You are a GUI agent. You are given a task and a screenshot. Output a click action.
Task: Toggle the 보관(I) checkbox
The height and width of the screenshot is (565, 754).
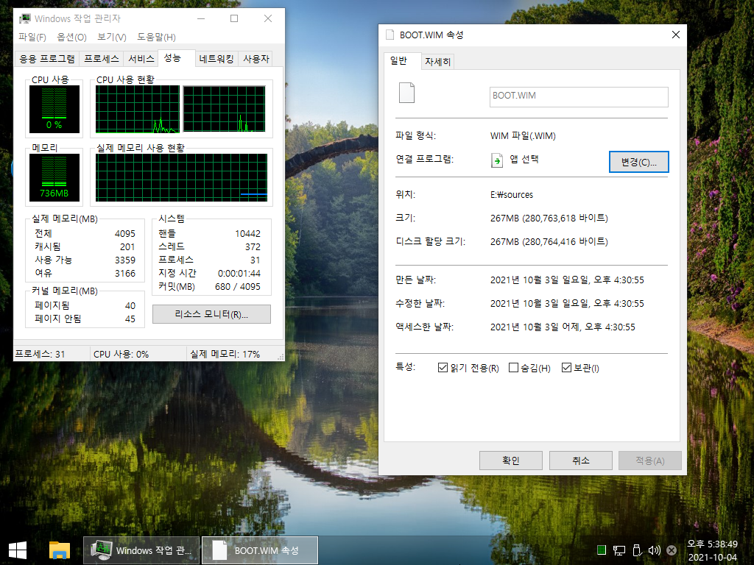tap(566, 368)
